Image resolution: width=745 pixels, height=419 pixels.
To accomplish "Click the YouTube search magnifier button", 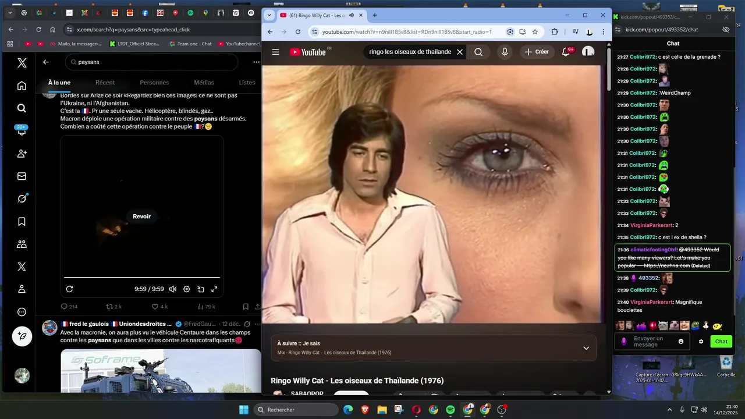I will (x=478, y=52).
